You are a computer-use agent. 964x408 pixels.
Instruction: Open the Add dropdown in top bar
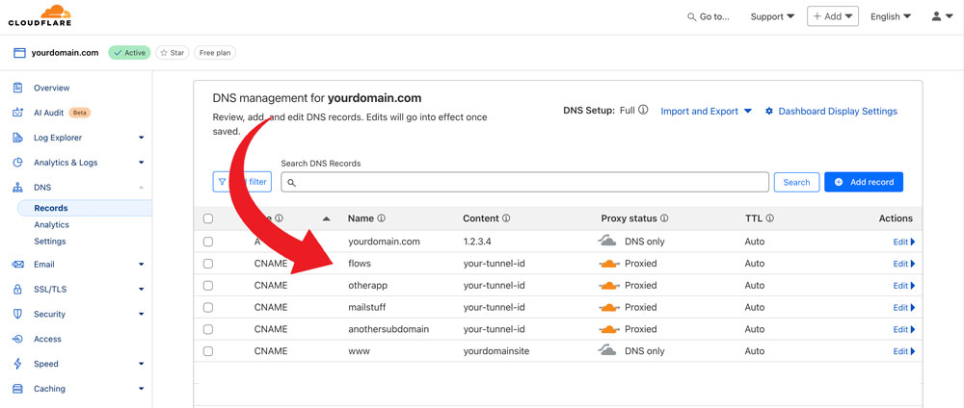coord(833,16)
